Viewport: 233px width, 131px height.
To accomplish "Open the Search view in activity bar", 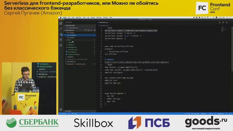I will click(x=61, y=29).
